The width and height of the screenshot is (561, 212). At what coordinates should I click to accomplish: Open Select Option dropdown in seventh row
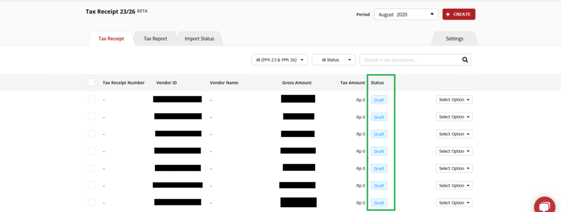point(454,203)
